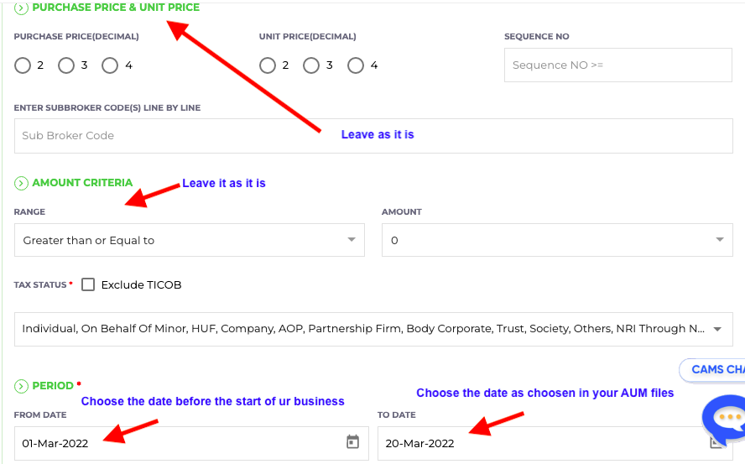Viewport: 745px width, 464px height.
Task: Click the Period section circle arrow icon
Action: pos(21,386)
